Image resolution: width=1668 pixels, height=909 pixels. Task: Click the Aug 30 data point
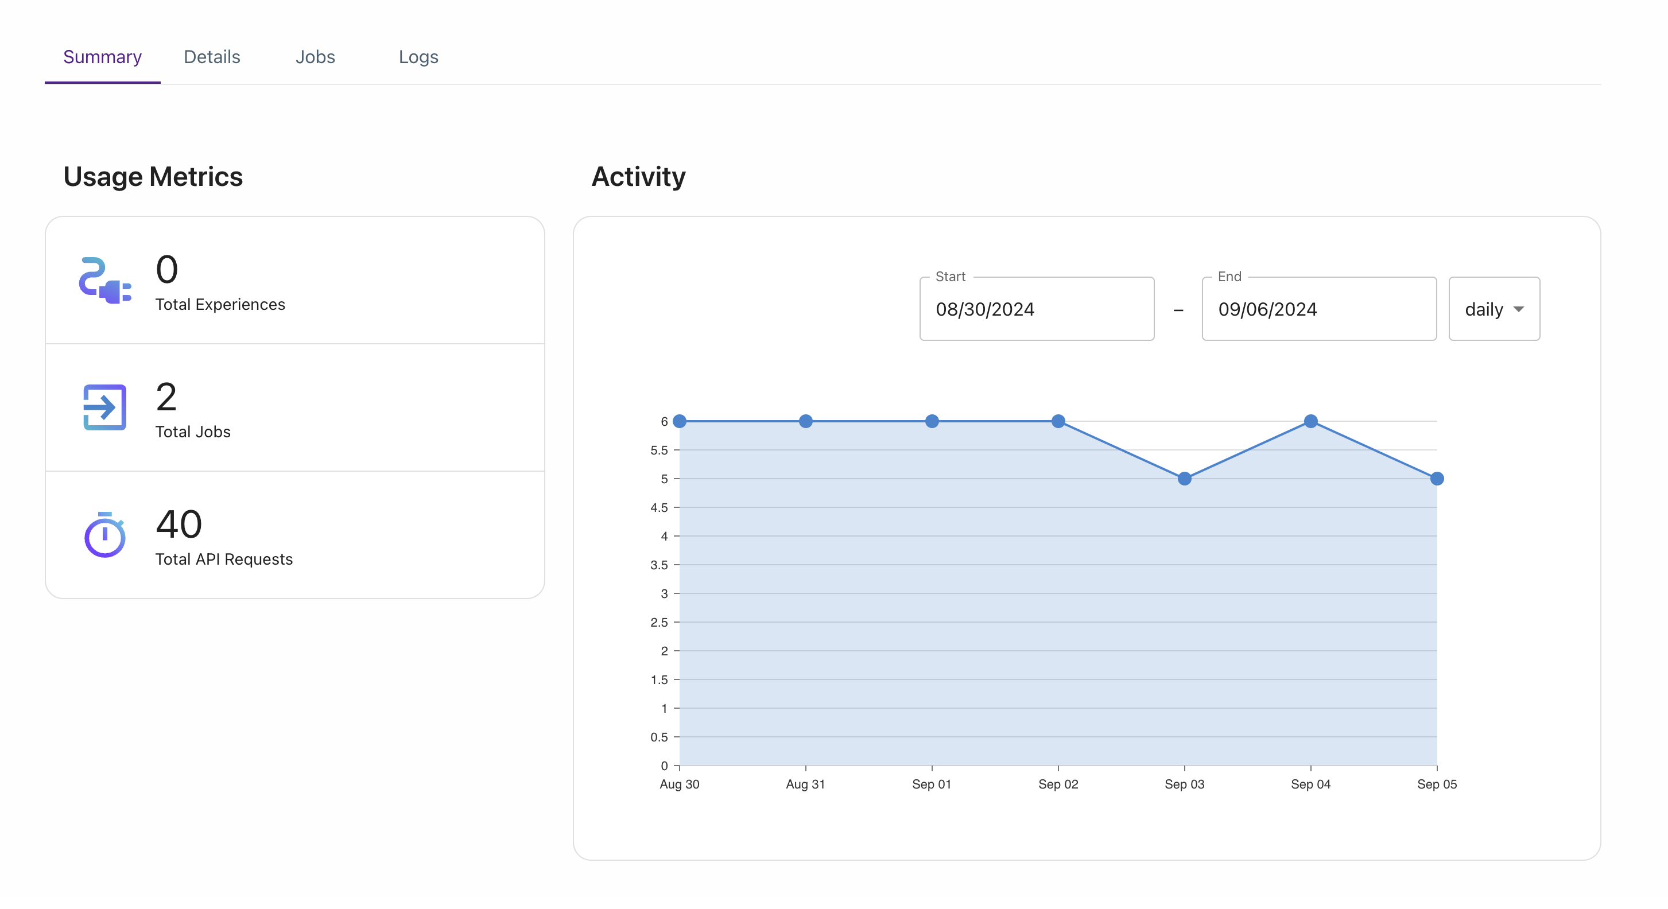[679, 421]
